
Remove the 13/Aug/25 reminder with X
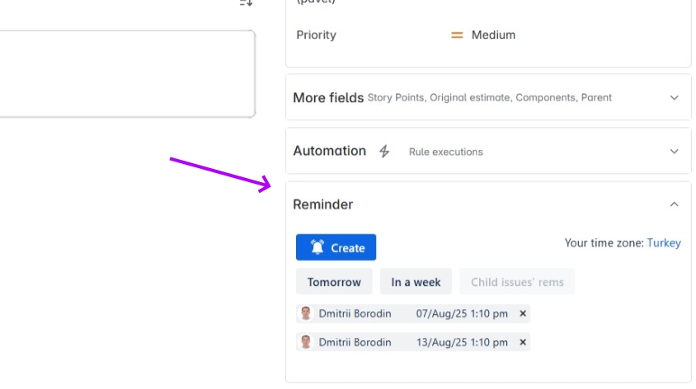pos(523,342)
